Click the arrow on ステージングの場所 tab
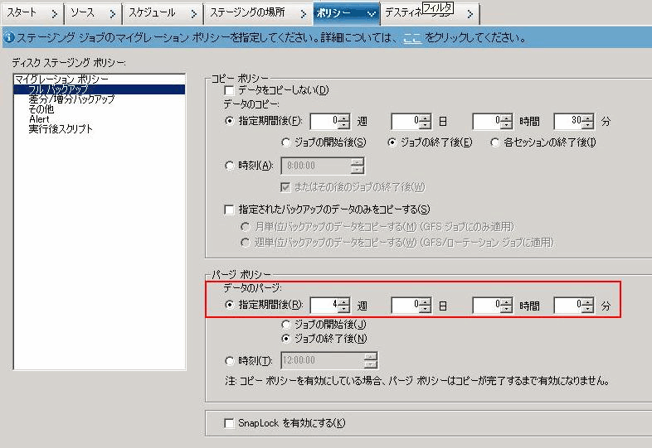 [303, 14]
